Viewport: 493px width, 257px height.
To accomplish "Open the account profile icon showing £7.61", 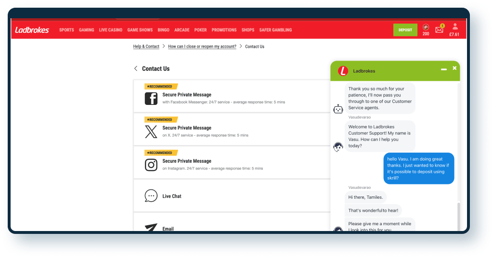I will [454, 30].
